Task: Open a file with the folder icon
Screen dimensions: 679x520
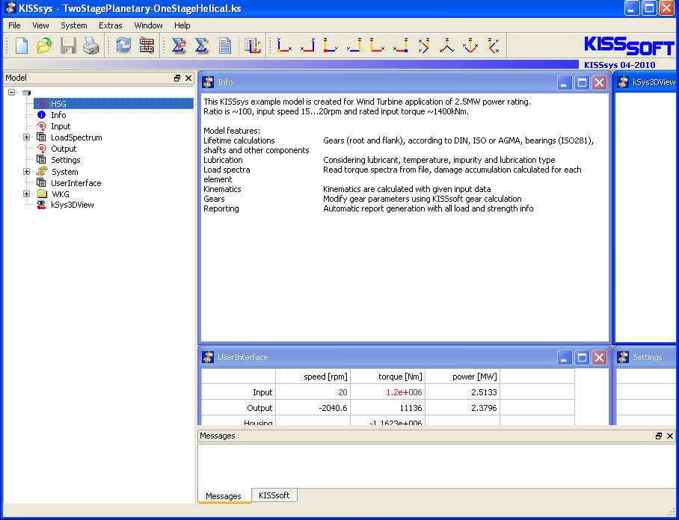Action: [x=44, y=46]
